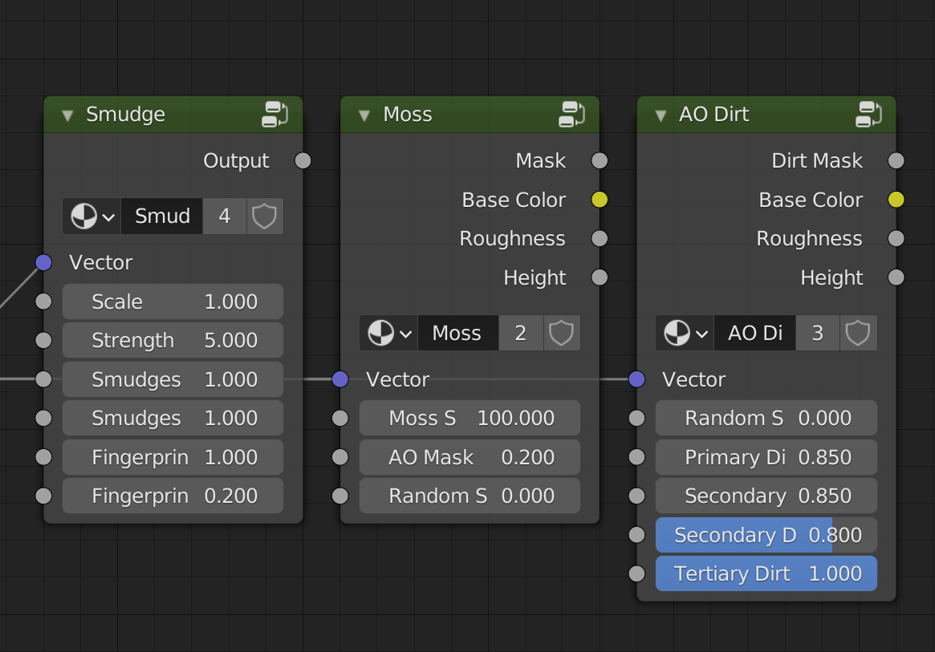Image resolution: width=935 pixels, height=652 pixels.
Task: Click the user count 2 button on Moss
Action: pyautogui.click(x=521, y=333)
